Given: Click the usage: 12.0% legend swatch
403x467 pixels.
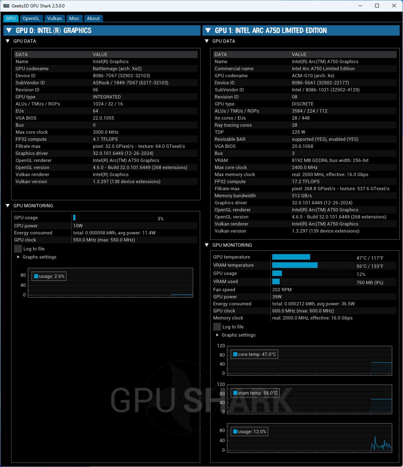Looking at the screenshot, I should (235, 432).
